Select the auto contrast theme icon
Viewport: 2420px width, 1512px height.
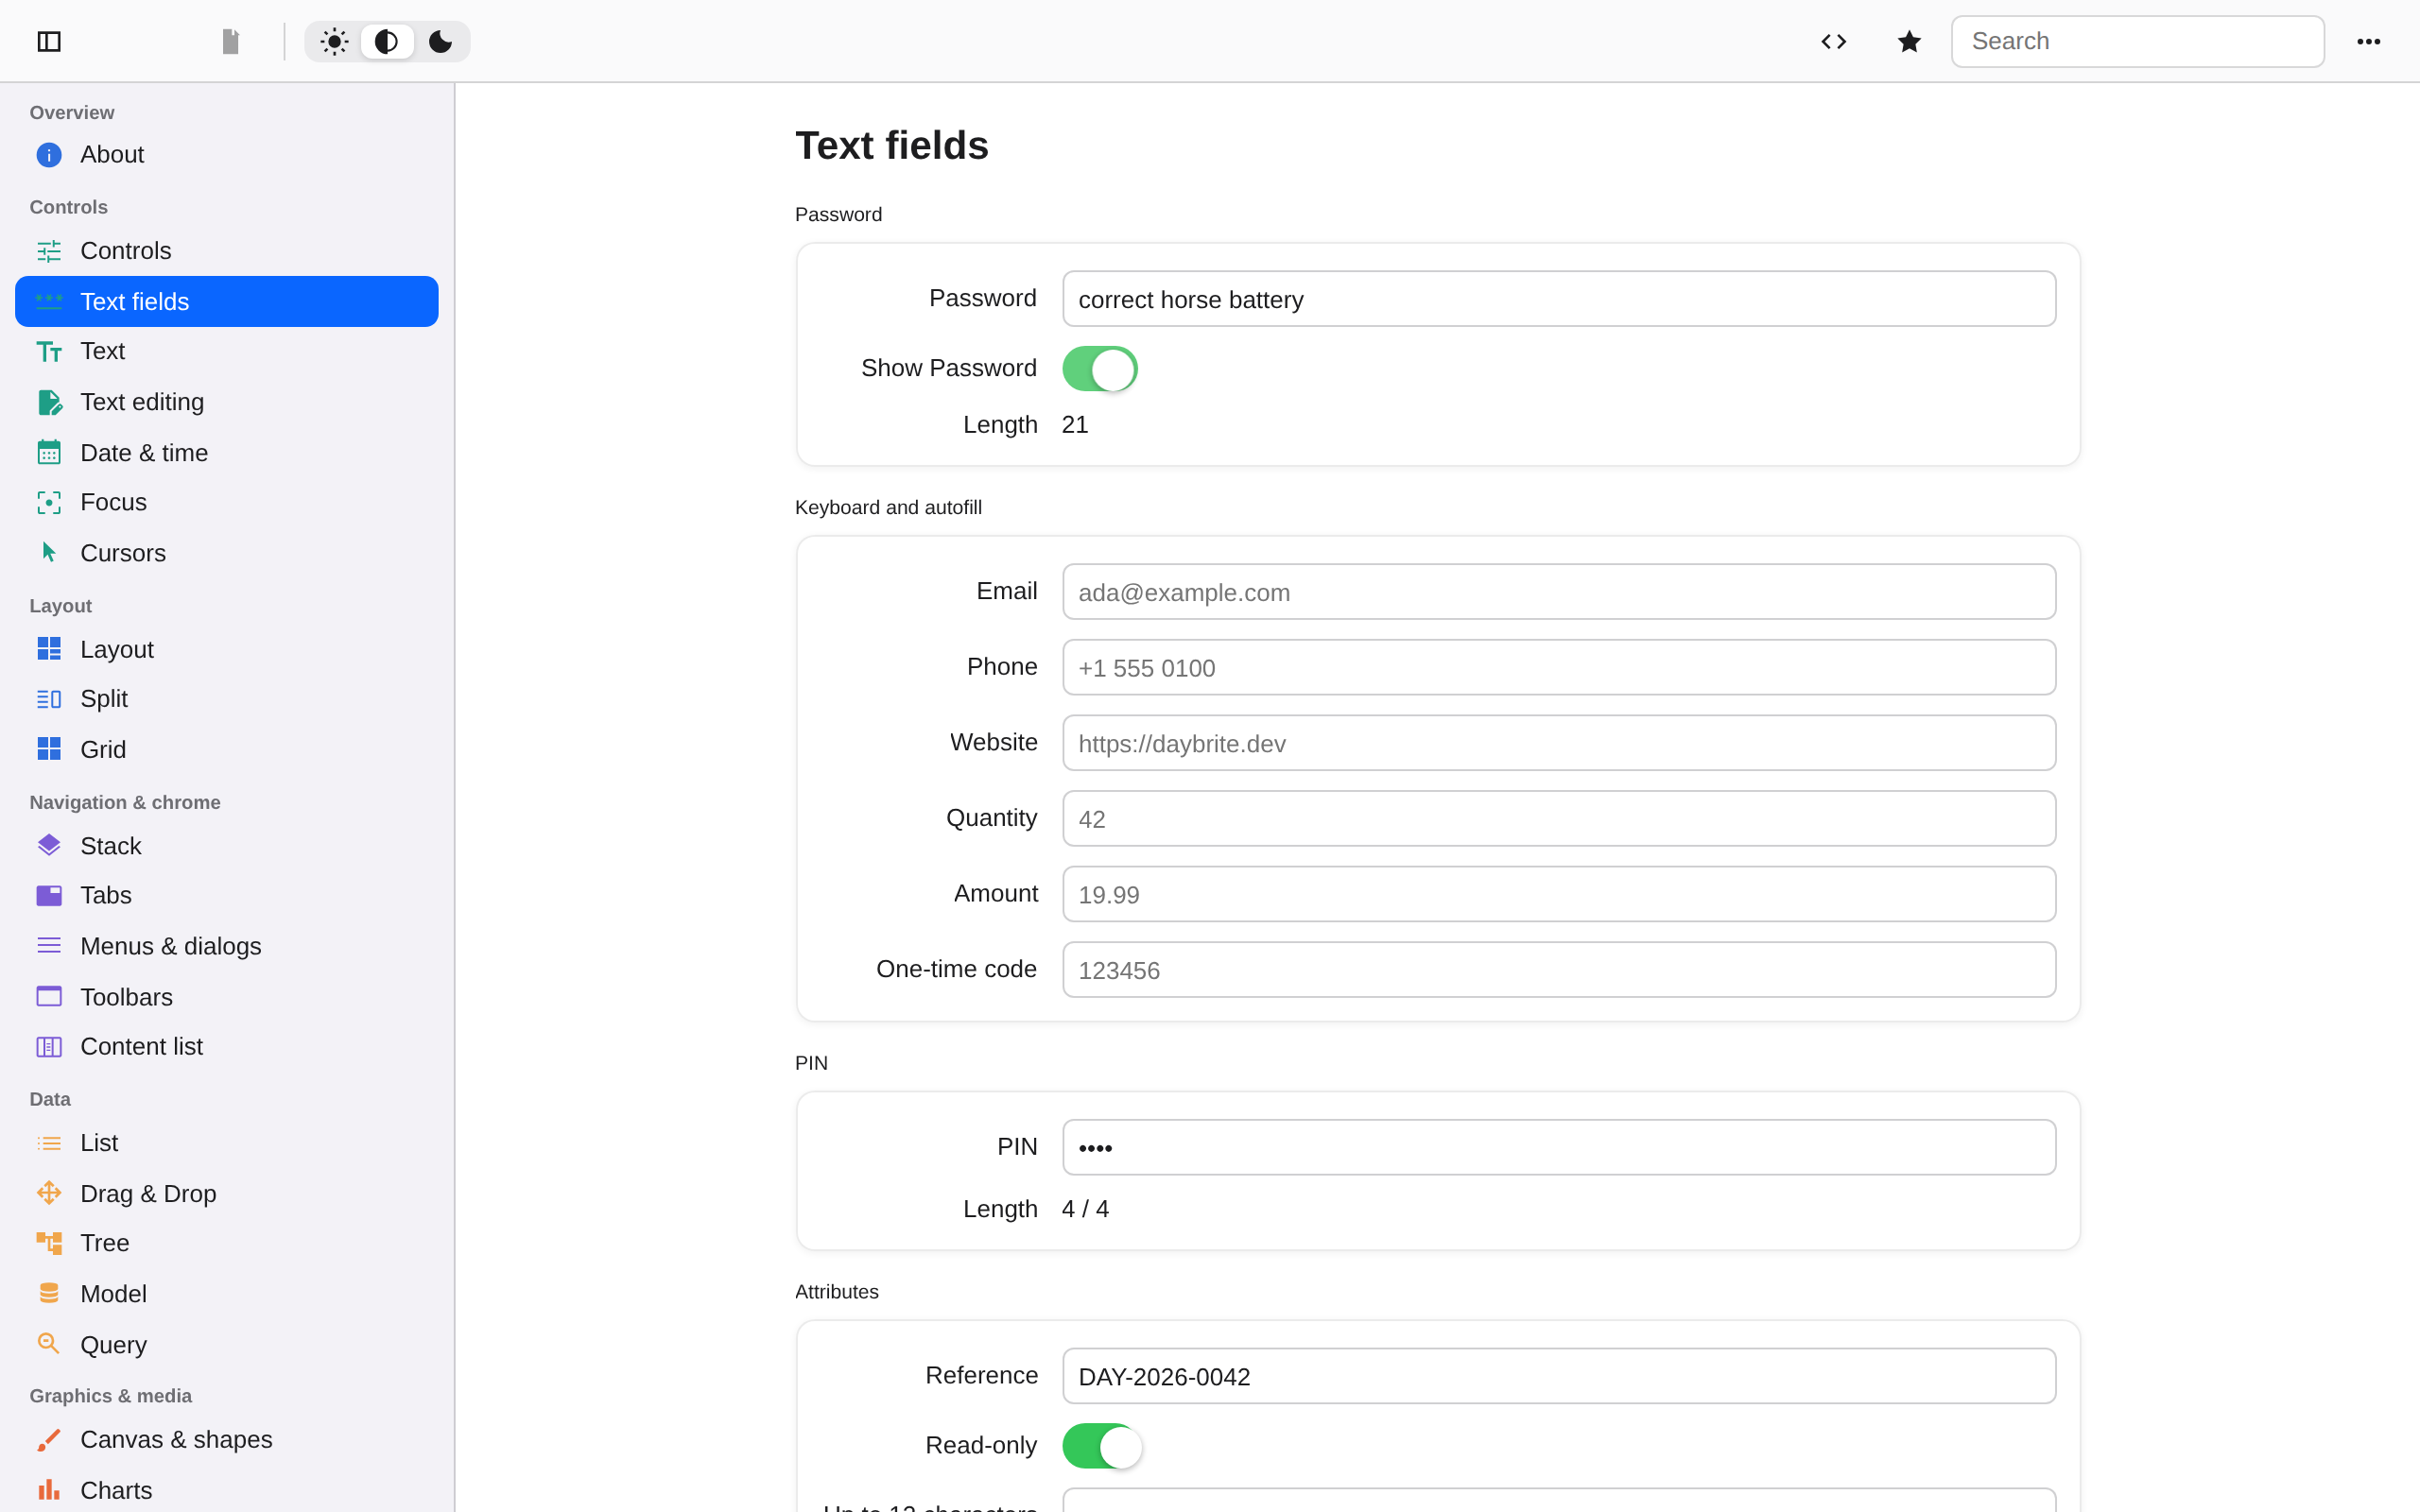pos(387,41)
